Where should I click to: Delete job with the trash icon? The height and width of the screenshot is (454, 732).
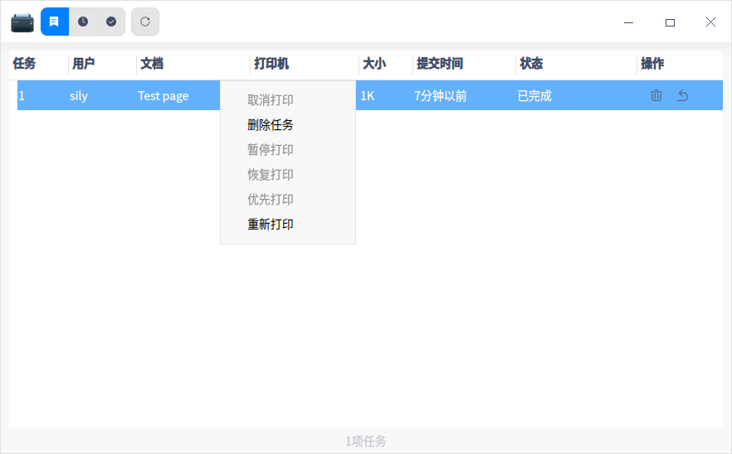[656, 95]
